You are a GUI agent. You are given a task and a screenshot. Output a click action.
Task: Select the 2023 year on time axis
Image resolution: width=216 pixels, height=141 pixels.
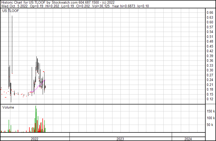120,139
